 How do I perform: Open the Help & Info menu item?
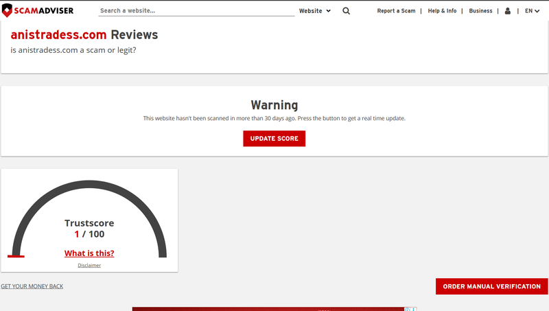442,11
